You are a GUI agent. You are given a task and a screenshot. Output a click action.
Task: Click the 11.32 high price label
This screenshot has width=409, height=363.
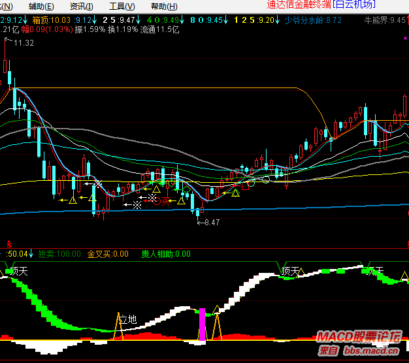click(x=24, y=43)
